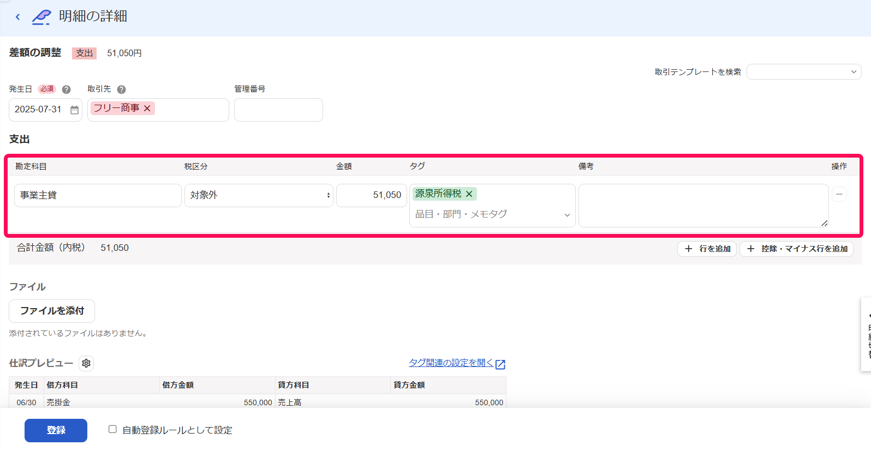Click the freee bird logo icon

click(x=41, y=17)
